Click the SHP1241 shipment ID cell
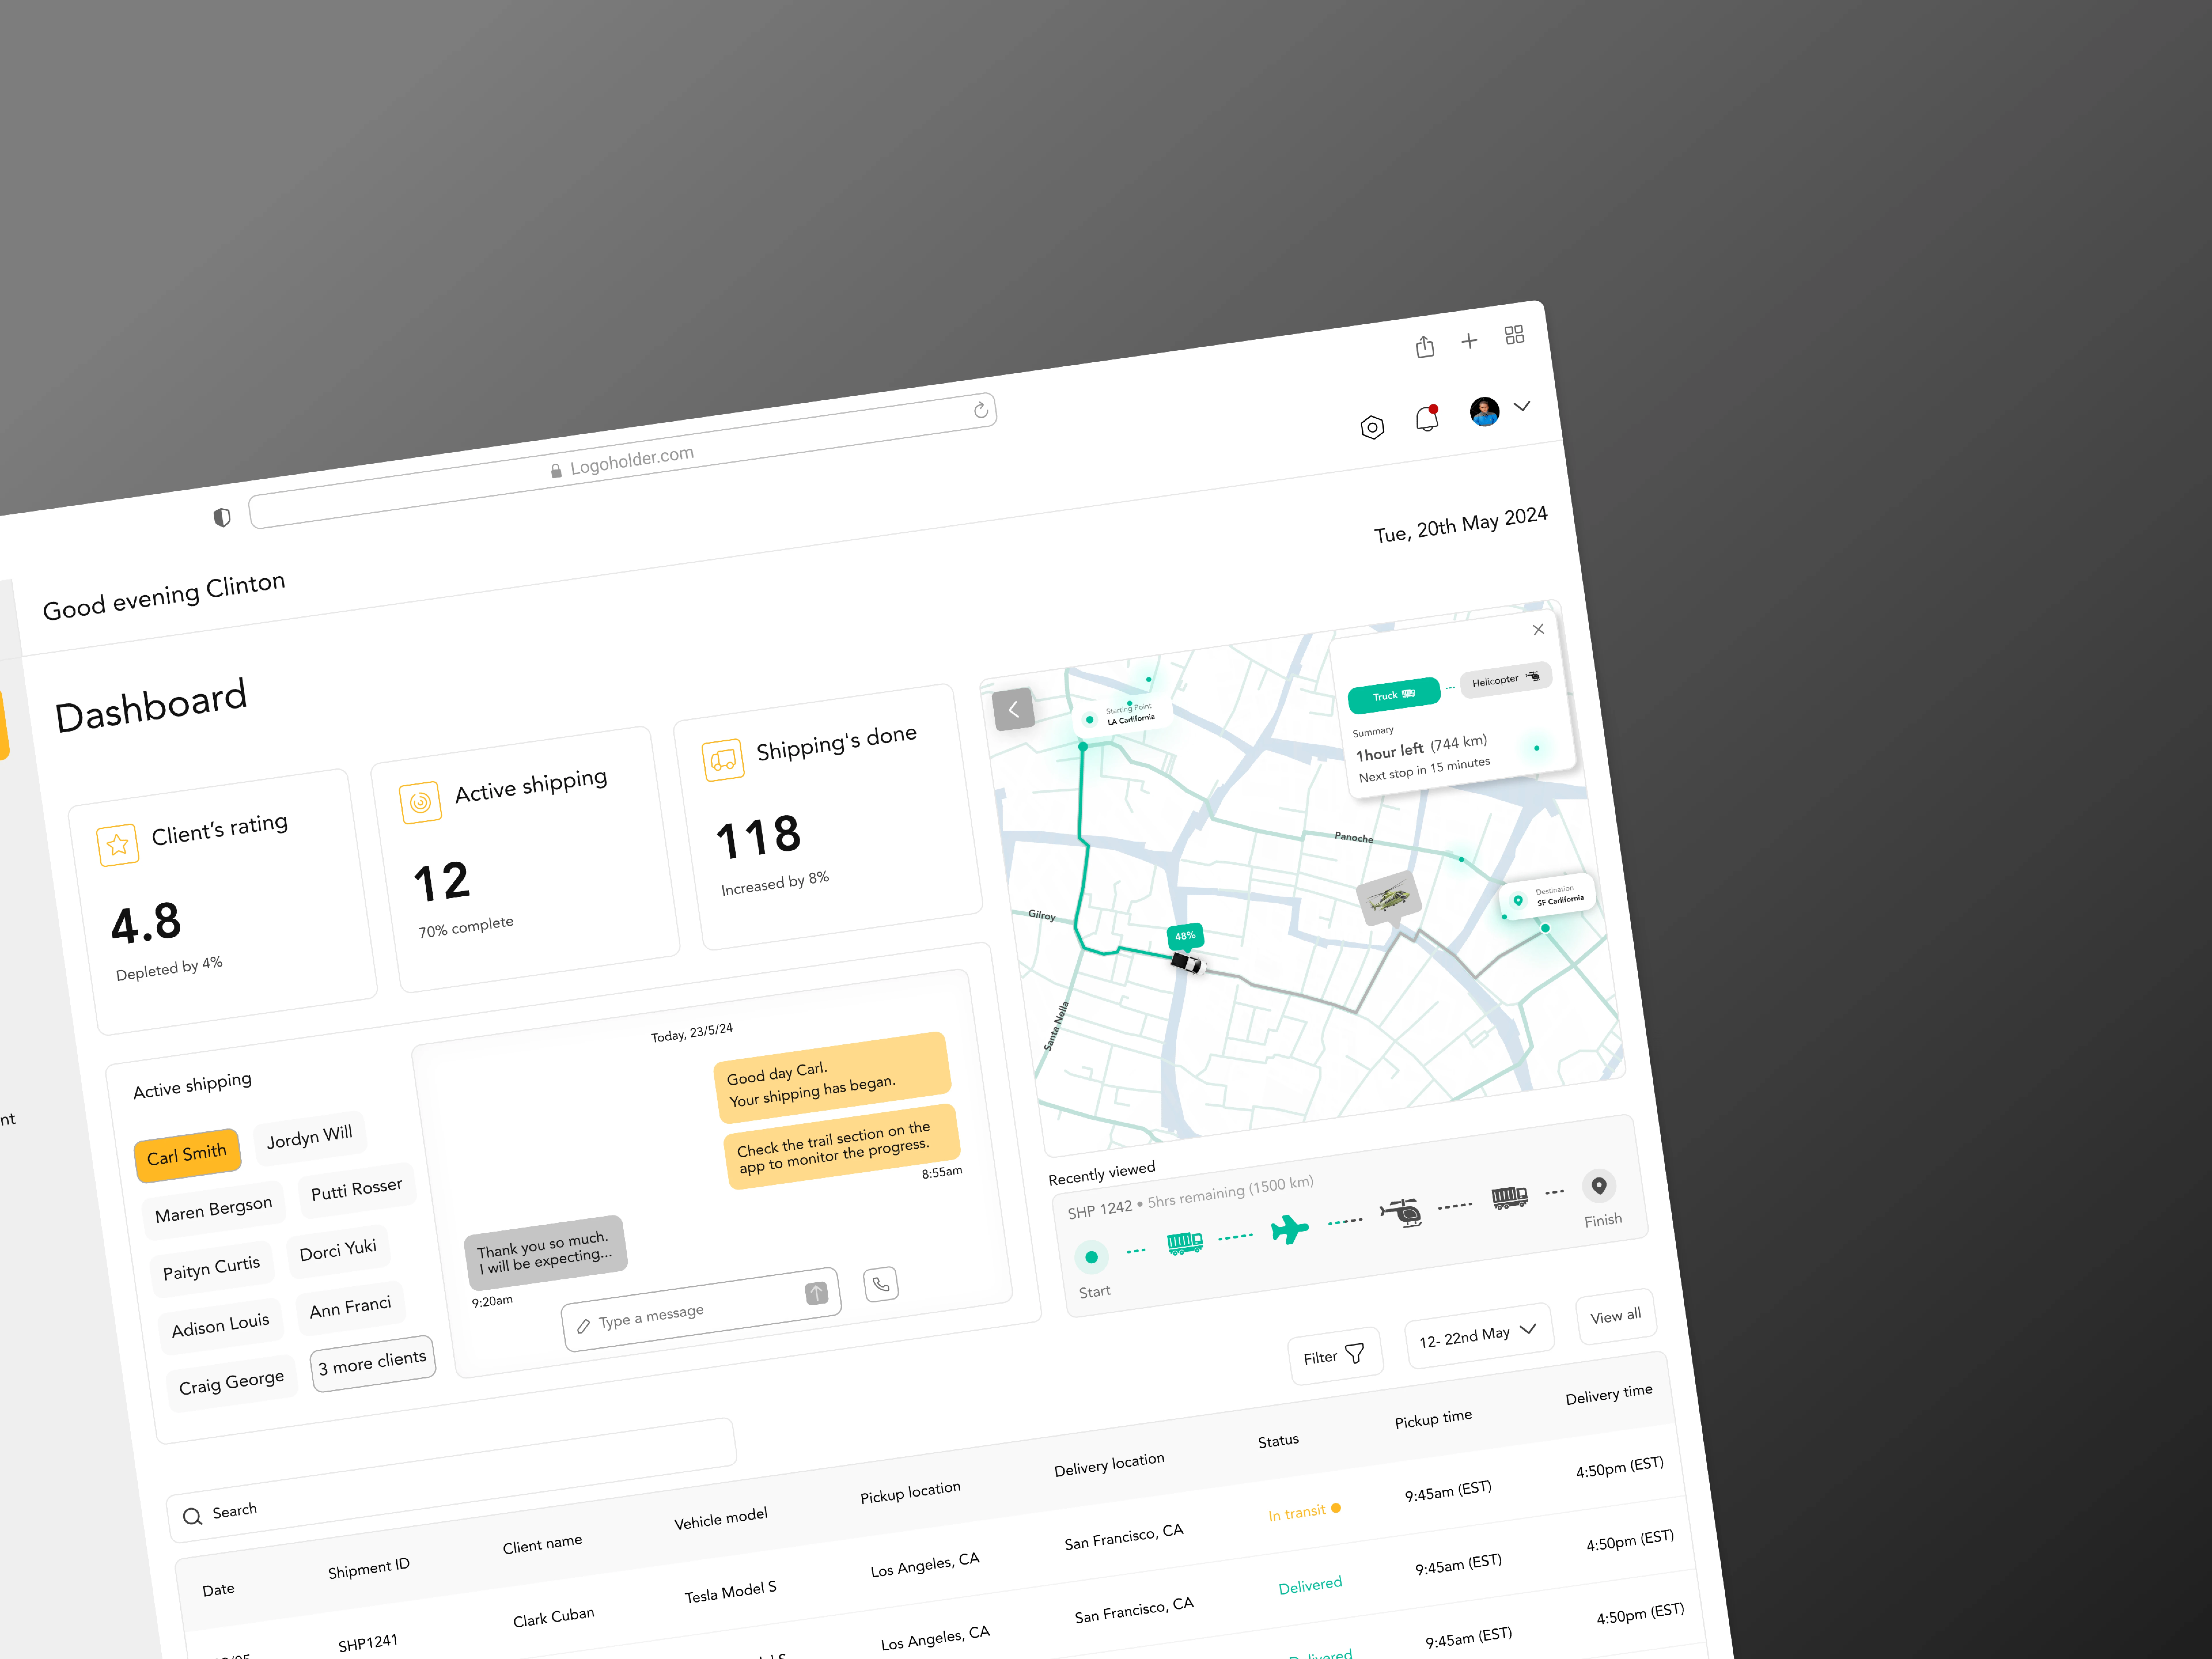 pos(368,1643)
